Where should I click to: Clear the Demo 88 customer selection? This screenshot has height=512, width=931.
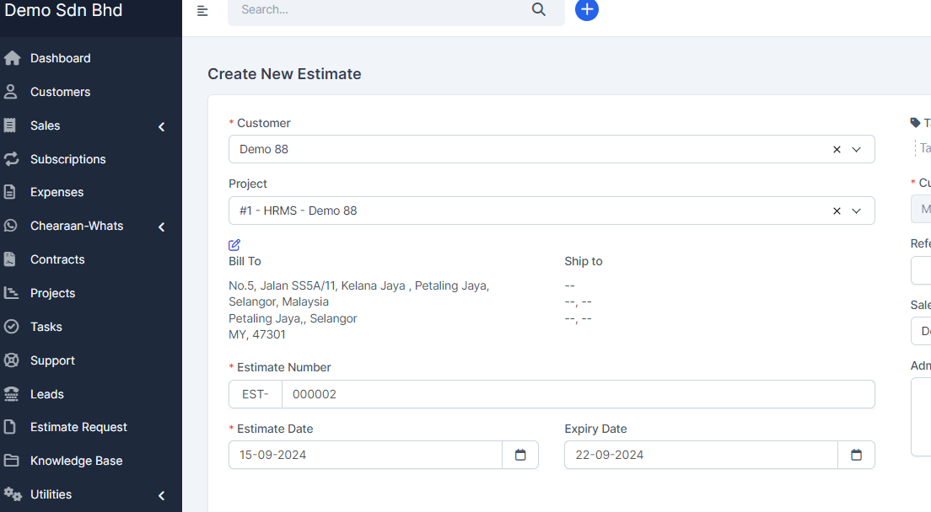click(837, 149)
